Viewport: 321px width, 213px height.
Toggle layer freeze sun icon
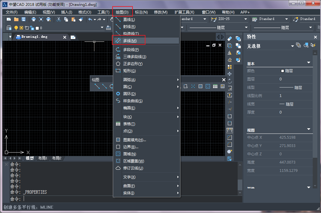pyautogui.click(x=21, y=28)
